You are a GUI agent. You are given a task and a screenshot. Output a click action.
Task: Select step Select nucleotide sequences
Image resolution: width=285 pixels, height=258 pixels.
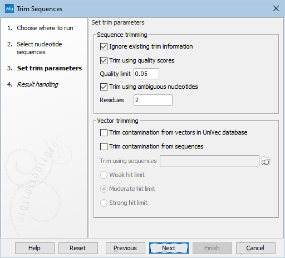tap(40, 48)
